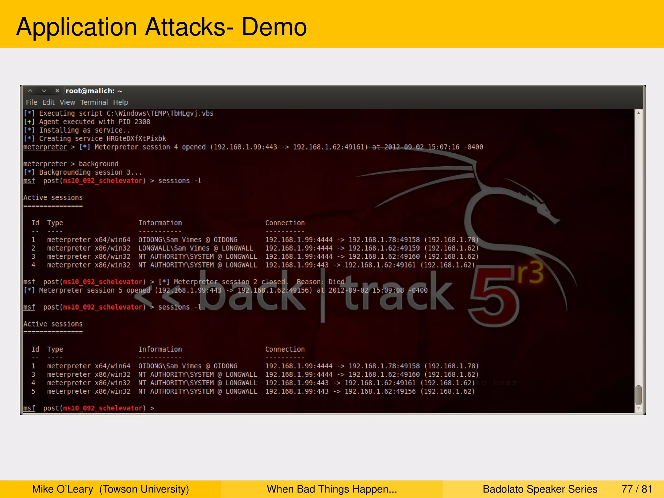
Task: Click session 2 connection '192.168.1.62:49159'
Action: point(384,248)
